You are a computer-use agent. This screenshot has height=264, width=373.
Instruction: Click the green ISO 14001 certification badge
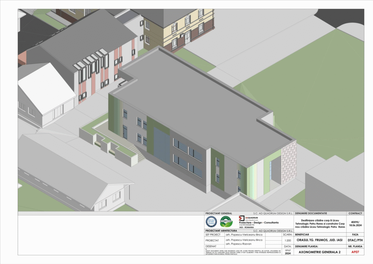coord(226,221)
